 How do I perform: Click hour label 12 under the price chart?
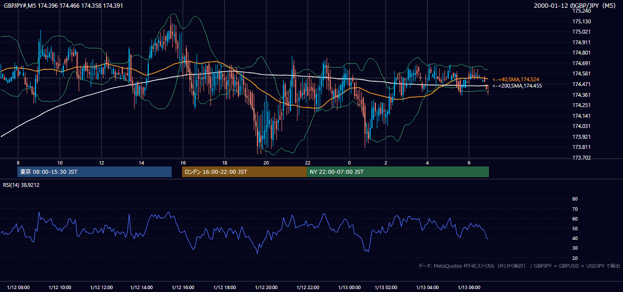click(101, 163)
